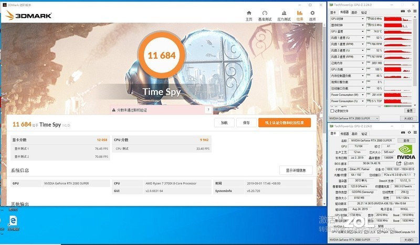Click the NVIDIA logo in GPU-Z
This screenshot has height=245, width=420.
pyautogui.click(x=406, y=152)
